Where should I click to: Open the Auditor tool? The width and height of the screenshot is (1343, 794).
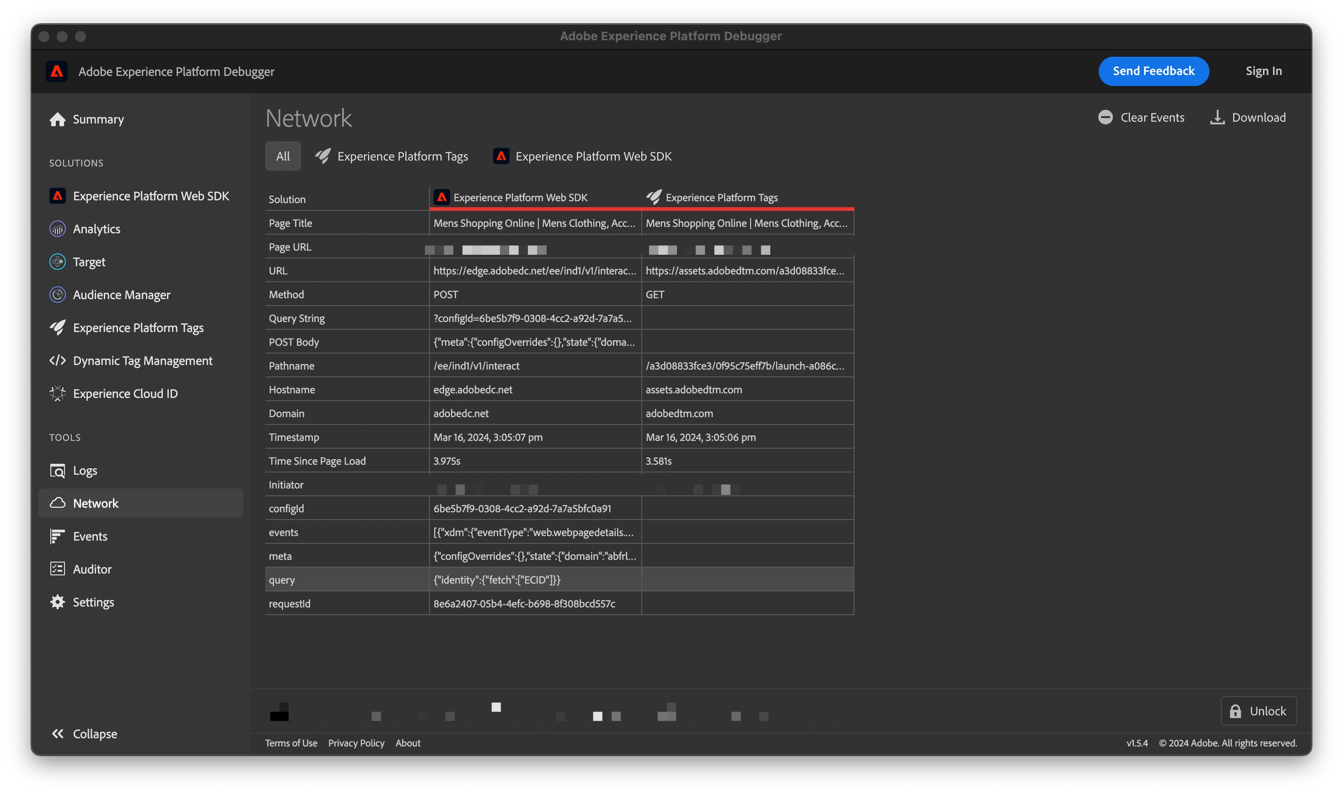coord(91,569)
